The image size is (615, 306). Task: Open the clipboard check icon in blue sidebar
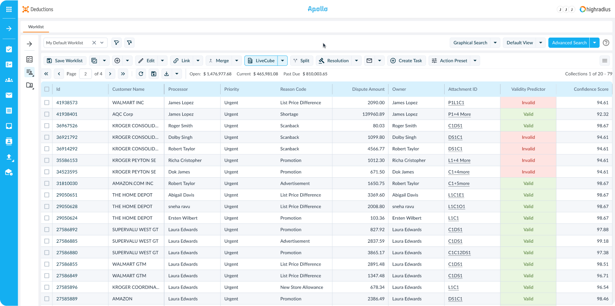[9, 49]
